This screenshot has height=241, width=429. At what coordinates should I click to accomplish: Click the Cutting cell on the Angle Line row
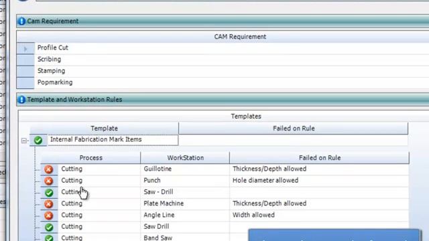99,215
